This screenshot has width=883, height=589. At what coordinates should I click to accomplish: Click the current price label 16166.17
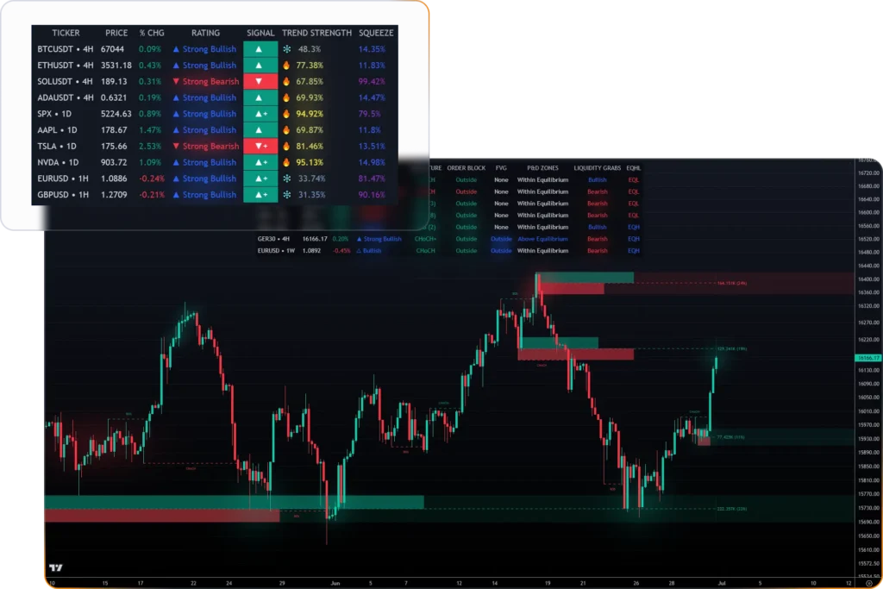click(867, 357)
